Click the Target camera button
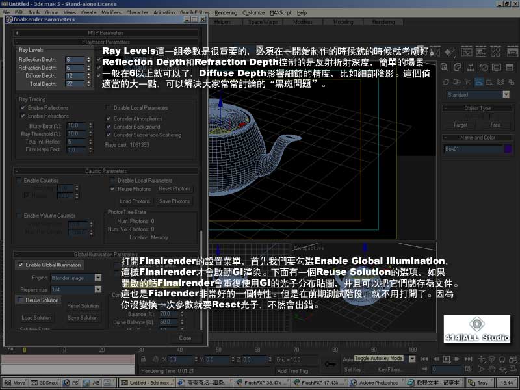 (460, 125)
